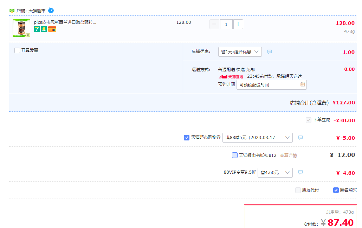Click the unit price 128.00 text
This screenshot has height=228, width=362.
tap(183, 22)
